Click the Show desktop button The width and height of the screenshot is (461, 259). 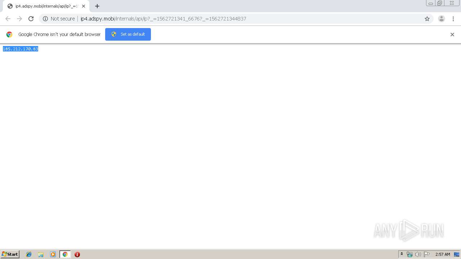pyautogui.click(x=457, y=254)
